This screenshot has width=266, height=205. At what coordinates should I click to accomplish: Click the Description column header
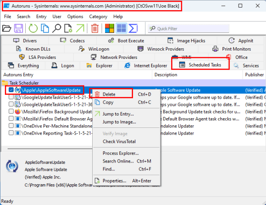pyautogui.click(x=165, y=75)
